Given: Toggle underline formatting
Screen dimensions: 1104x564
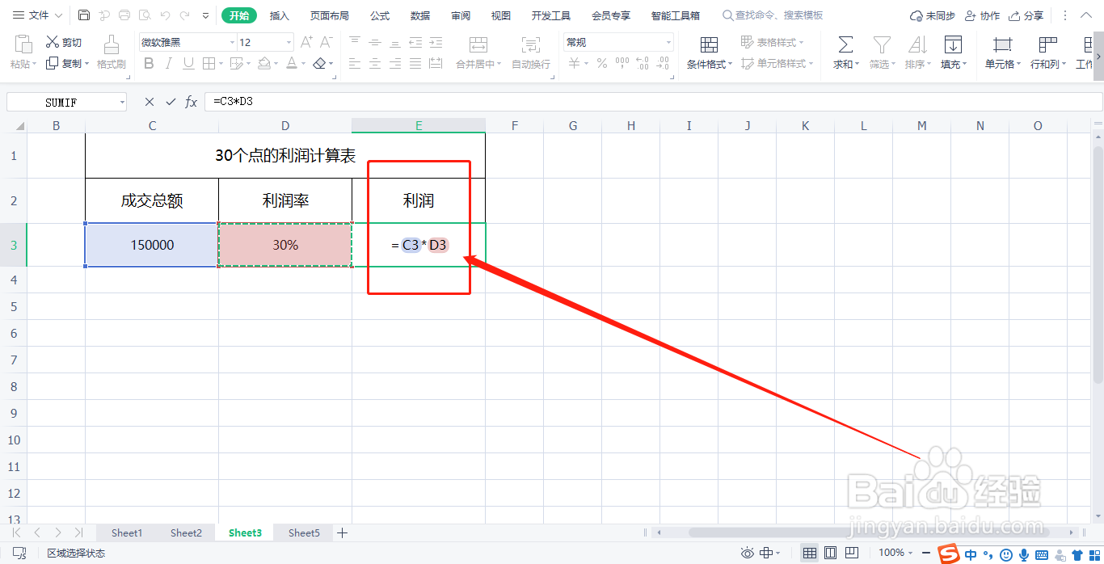Looking at the screenshot, I should point(188,63).
